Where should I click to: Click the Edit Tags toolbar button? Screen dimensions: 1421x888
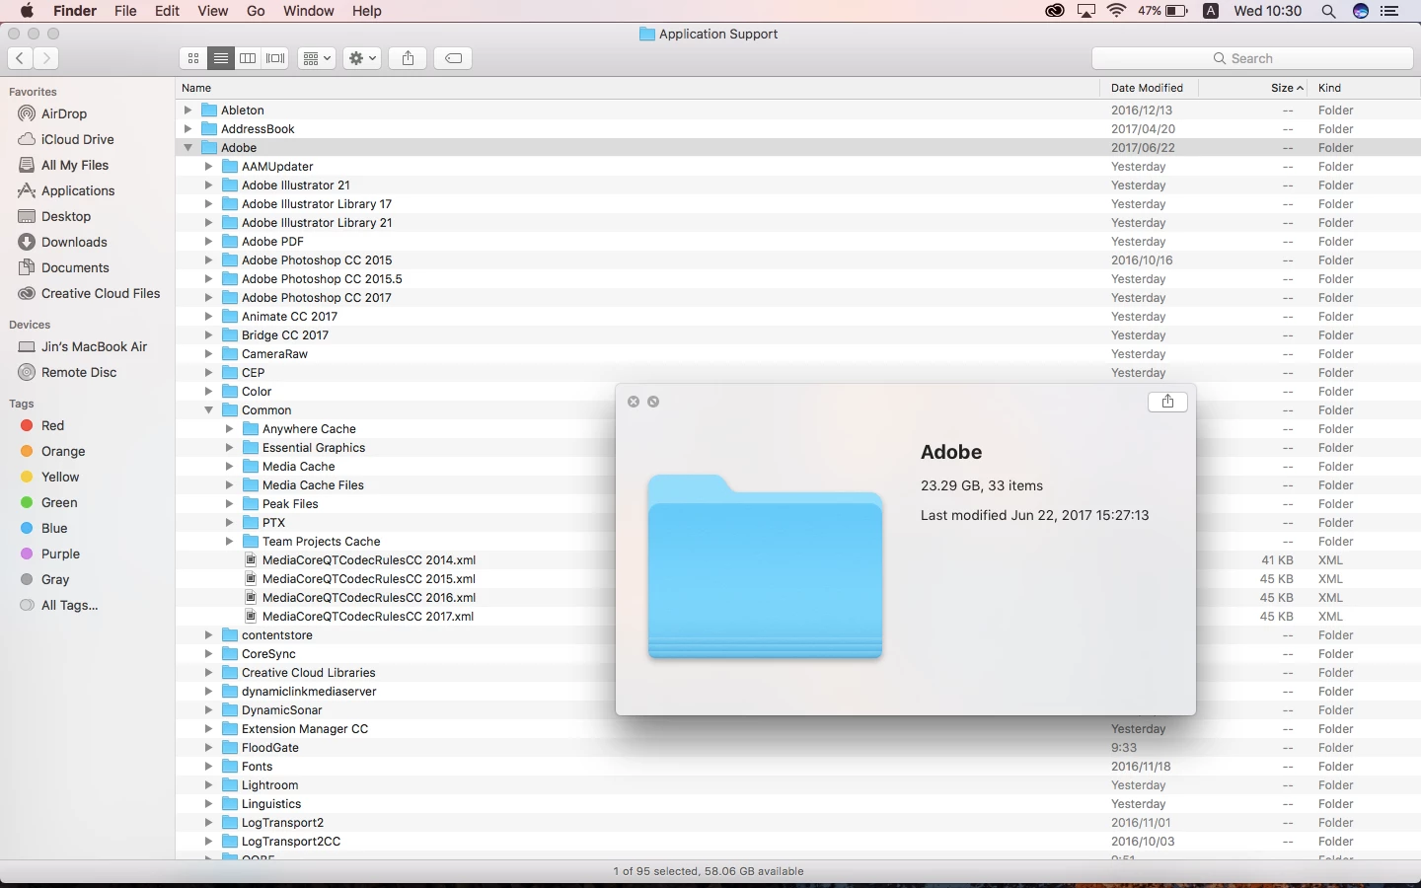[x=454, y=58]
